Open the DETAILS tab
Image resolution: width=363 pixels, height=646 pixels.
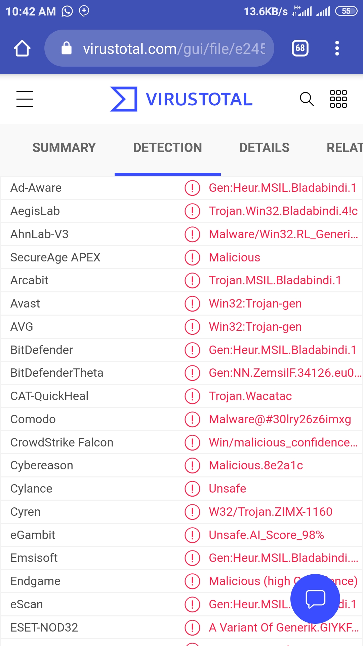click(264, 148)
